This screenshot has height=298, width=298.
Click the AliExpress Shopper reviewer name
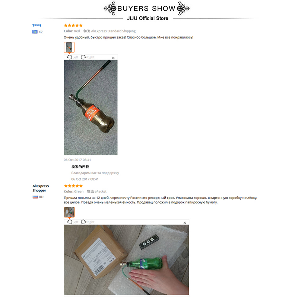tap(41, 188)
